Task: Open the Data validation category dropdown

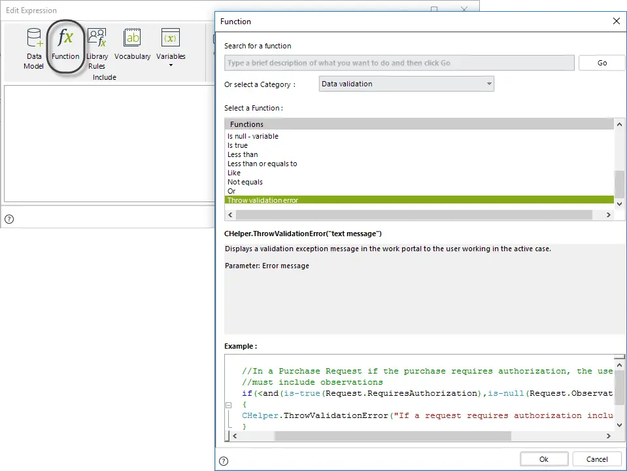Action: (406, 84)
